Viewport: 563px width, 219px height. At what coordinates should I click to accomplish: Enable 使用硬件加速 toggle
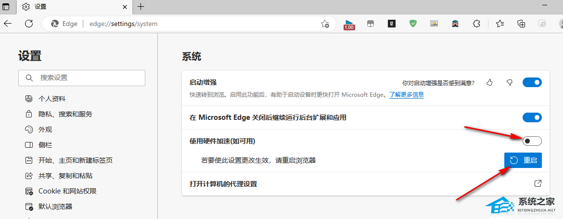point(532,141)
